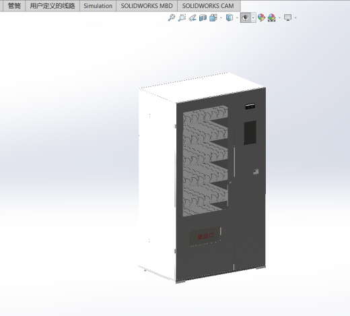Click the View Settings monitor icon
The image size is (350, 316).
tap(288, 18)
